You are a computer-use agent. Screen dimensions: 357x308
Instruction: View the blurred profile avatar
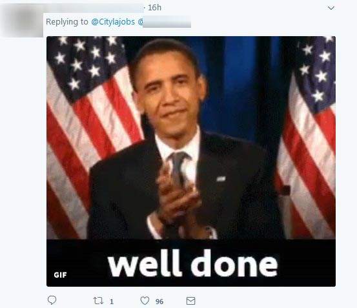tap(22, 21)
